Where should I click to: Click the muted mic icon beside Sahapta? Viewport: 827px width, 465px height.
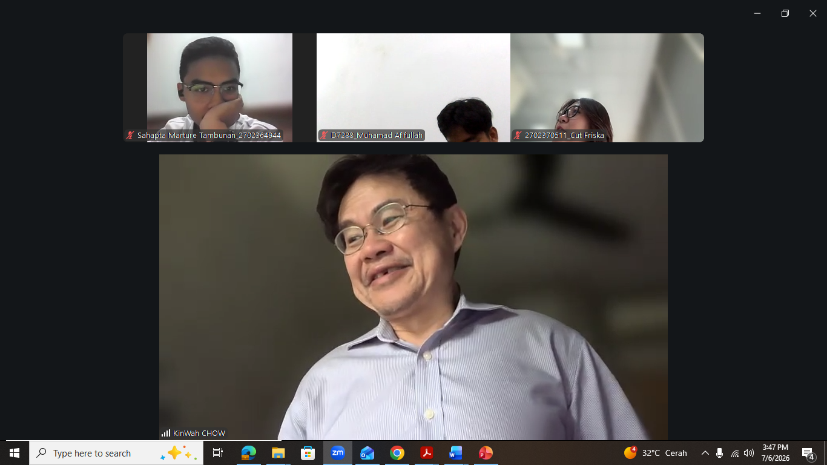coord(130,136)
